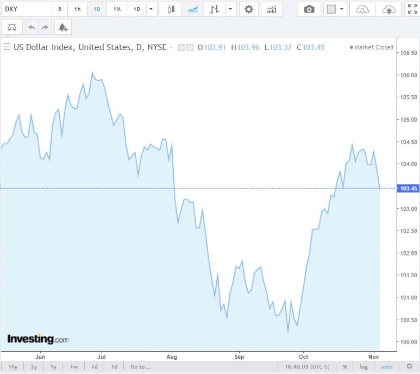Click the 100.00 price axis label
The image size is (420, 374).
[409, 342]
